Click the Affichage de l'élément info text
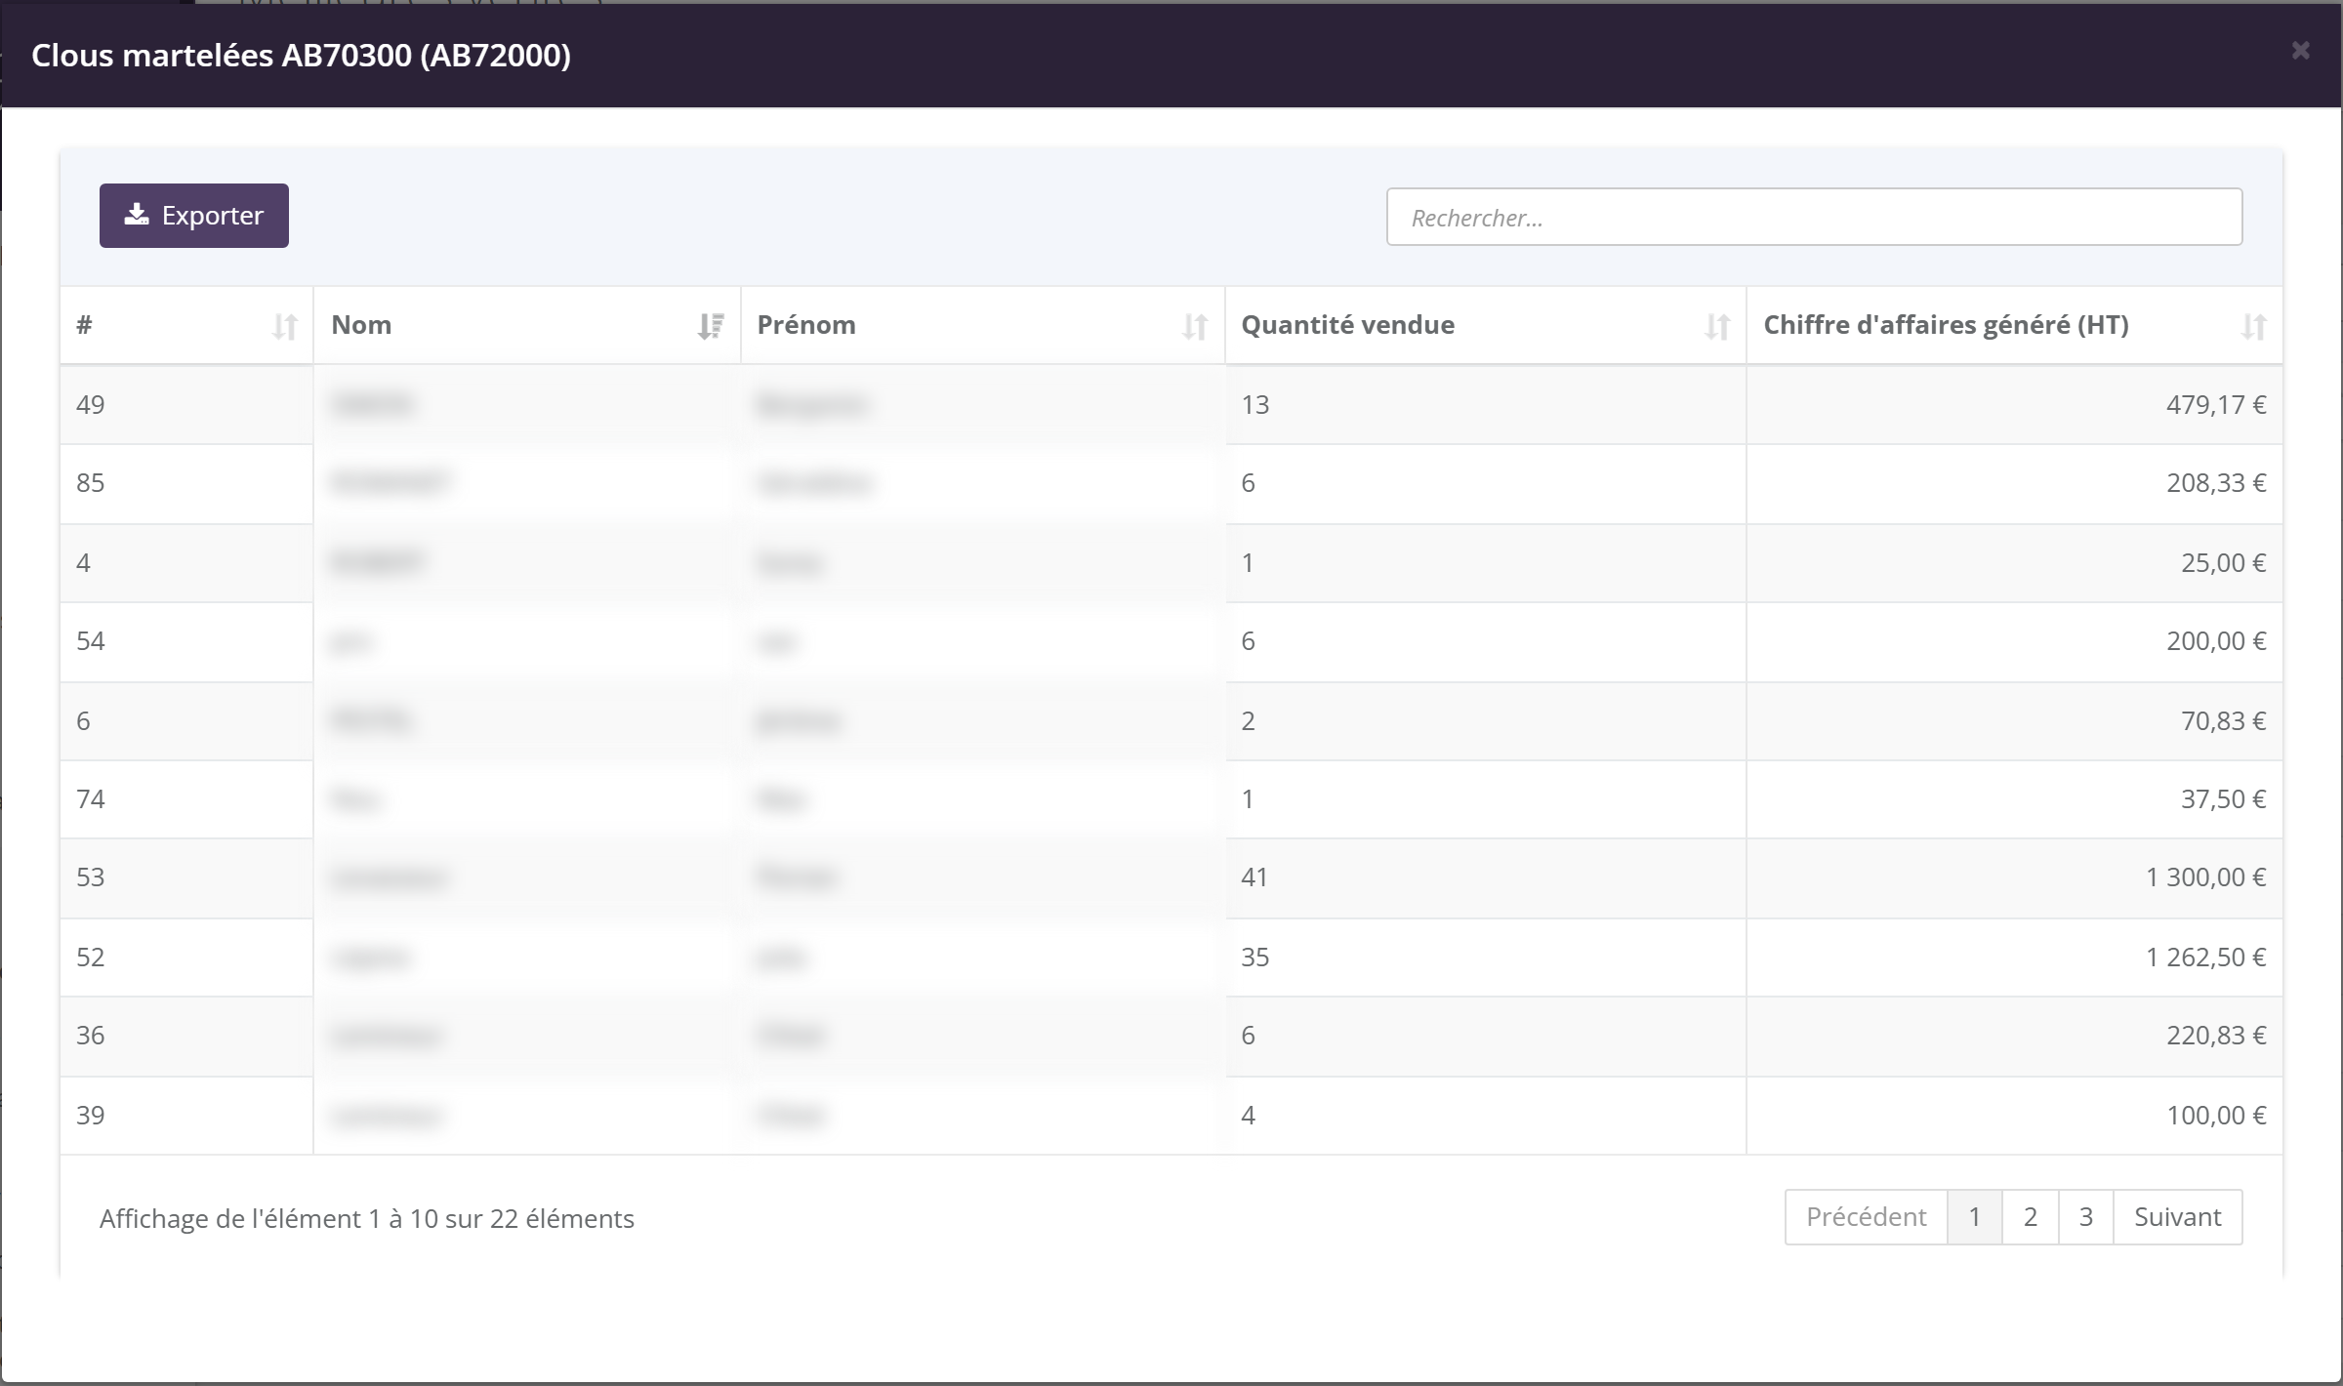This screenshot has width=2343, height=1386. pyautogui.click(x=367, y=1219)
